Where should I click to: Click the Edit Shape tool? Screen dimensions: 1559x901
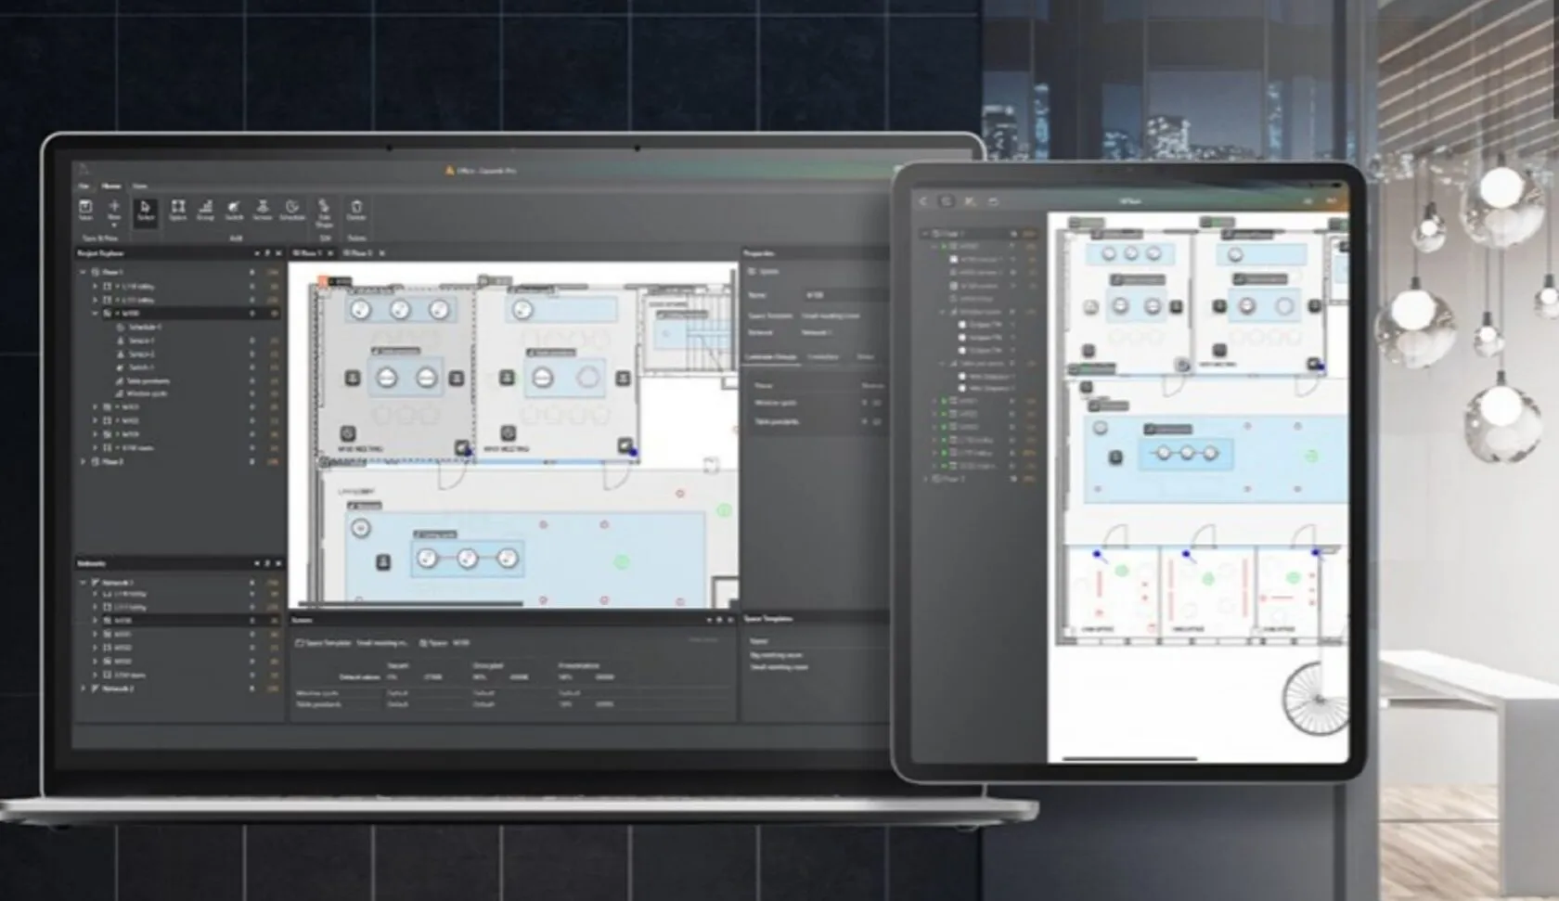(324, 212)
